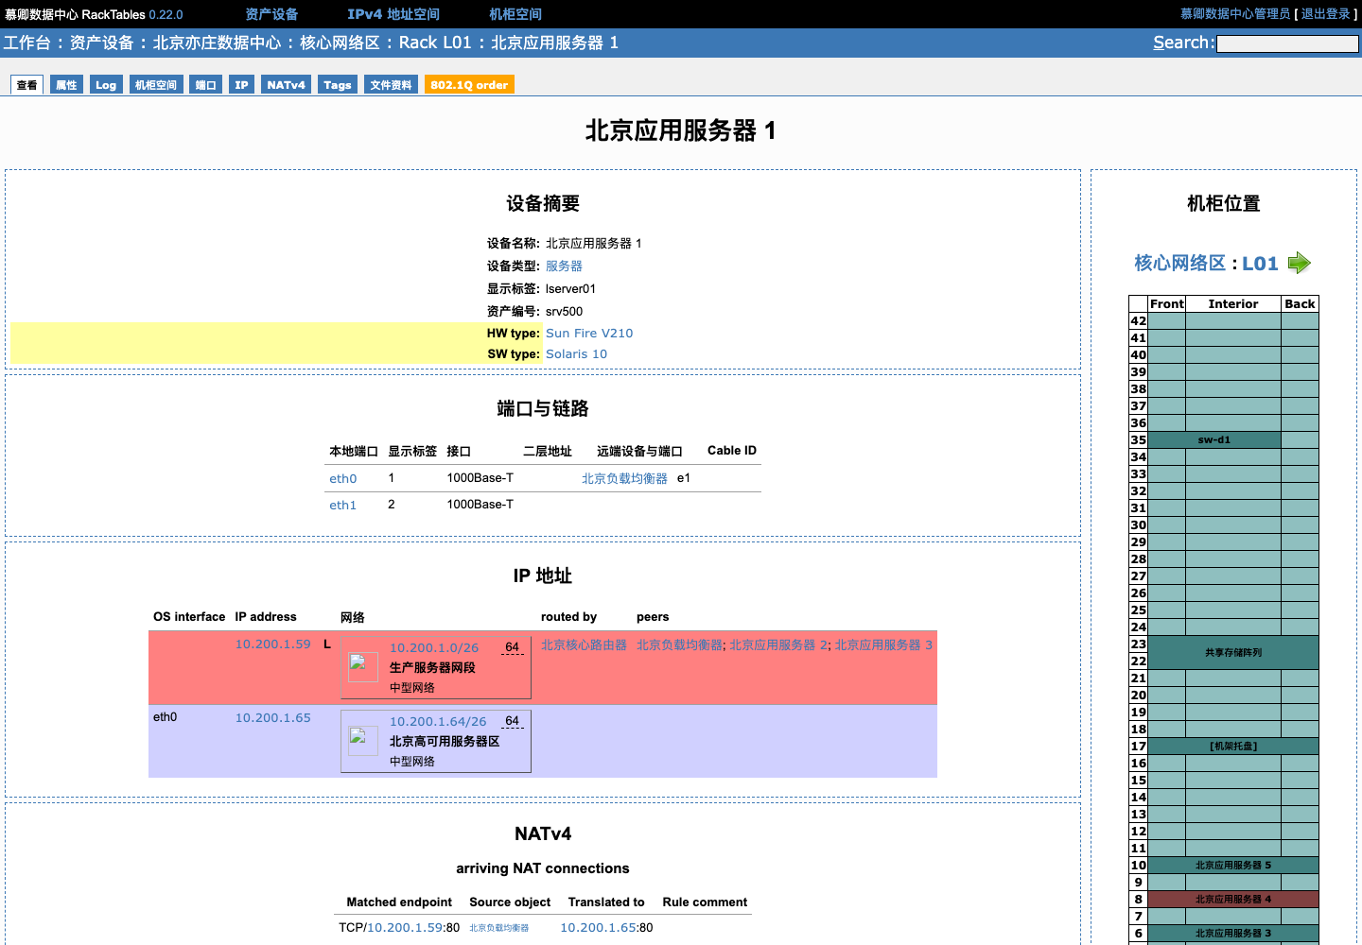Click [机架托盘] in rack unit 17

[x=1233, y=747]
